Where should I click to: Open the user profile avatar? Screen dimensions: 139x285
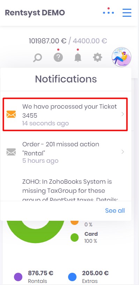[122, 57]
